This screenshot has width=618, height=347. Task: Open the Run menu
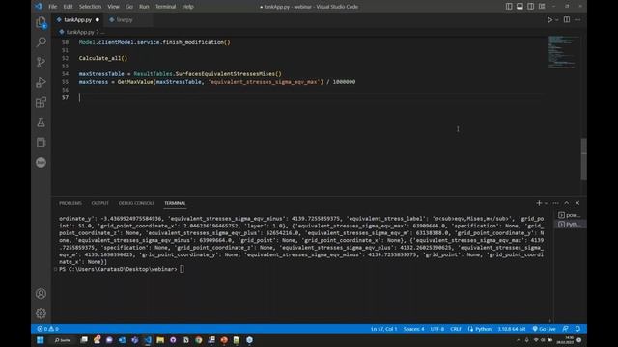pos(144,7)
